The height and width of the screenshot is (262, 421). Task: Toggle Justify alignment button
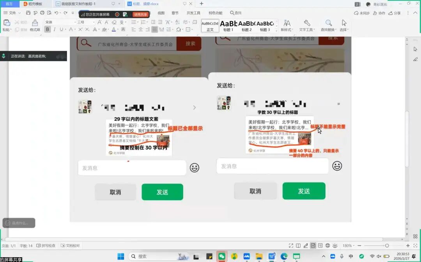point(154,30)
